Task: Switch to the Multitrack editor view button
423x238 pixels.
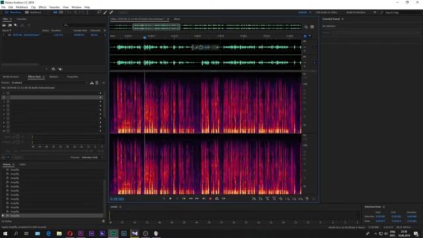Action: (33, 13)
